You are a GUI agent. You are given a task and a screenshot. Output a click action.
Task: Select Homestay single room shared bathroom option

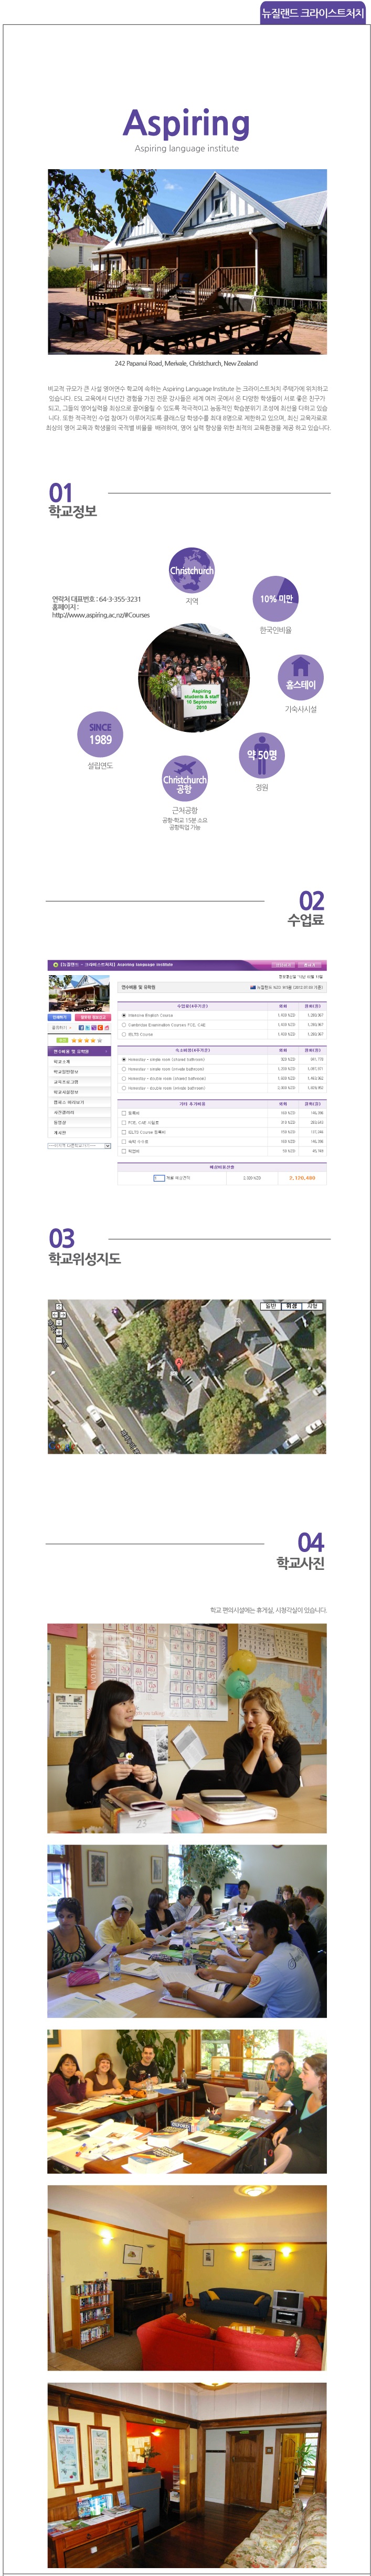124,1059
